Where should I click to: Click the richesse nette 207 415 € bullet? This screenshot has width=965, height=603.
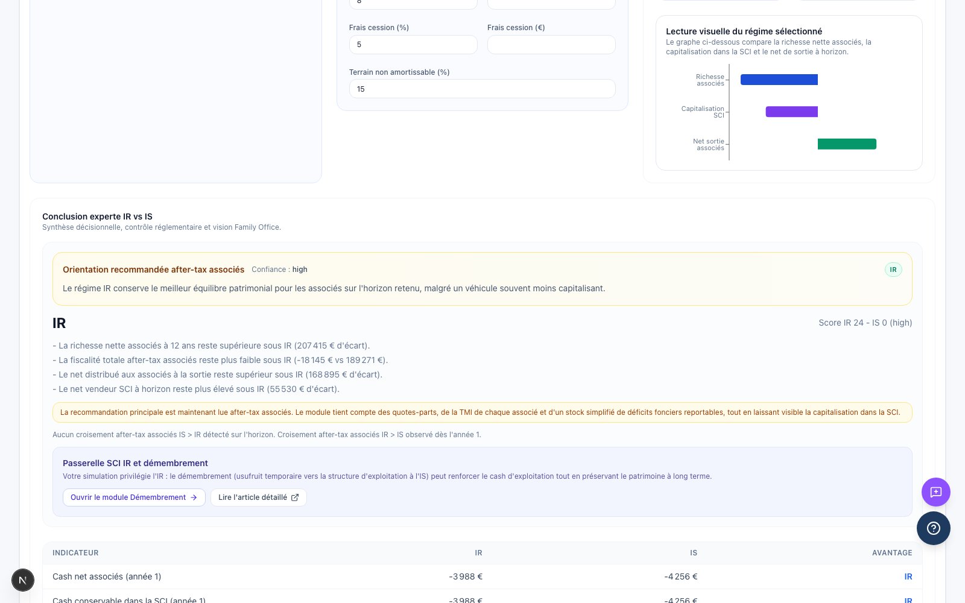[x=211, y=346]
